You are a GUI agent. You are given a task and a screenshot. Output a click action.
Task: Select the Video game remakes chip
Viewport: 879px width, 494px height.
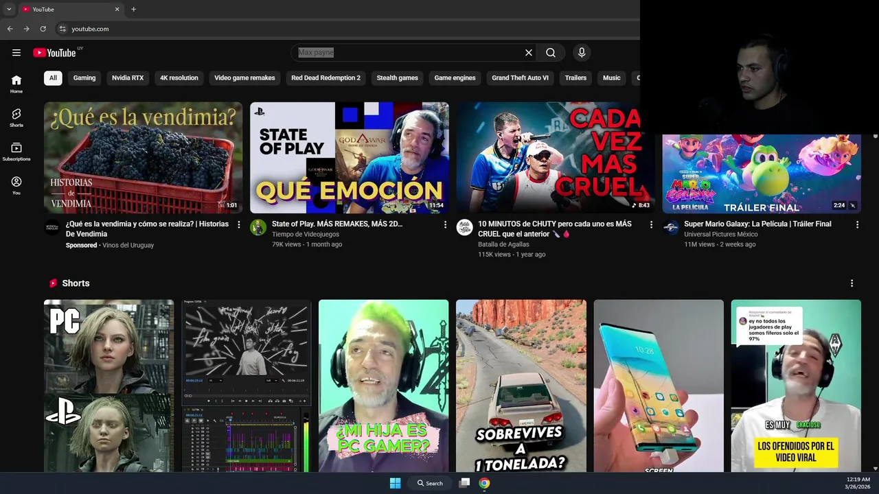coord(244,78)
